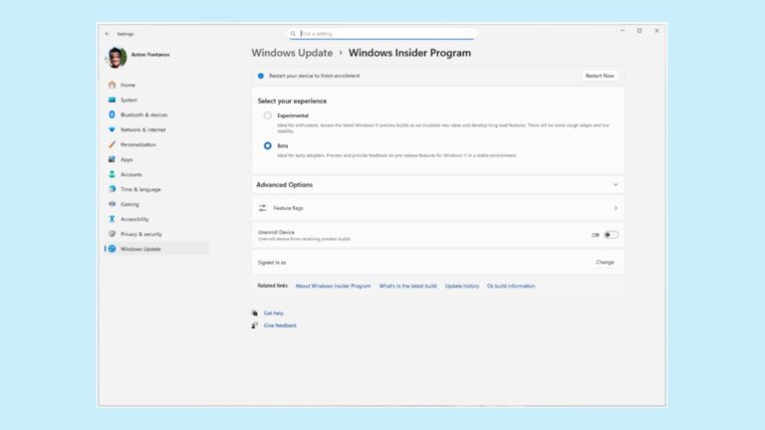Click the Get help icon

click(255, 313)
